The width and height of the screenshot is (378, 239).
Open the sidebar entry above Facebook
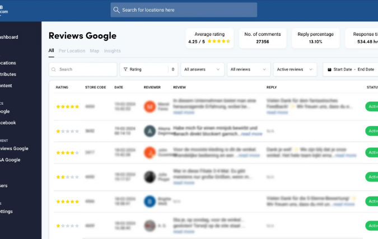pyautogui.click(x=5, y=111)
